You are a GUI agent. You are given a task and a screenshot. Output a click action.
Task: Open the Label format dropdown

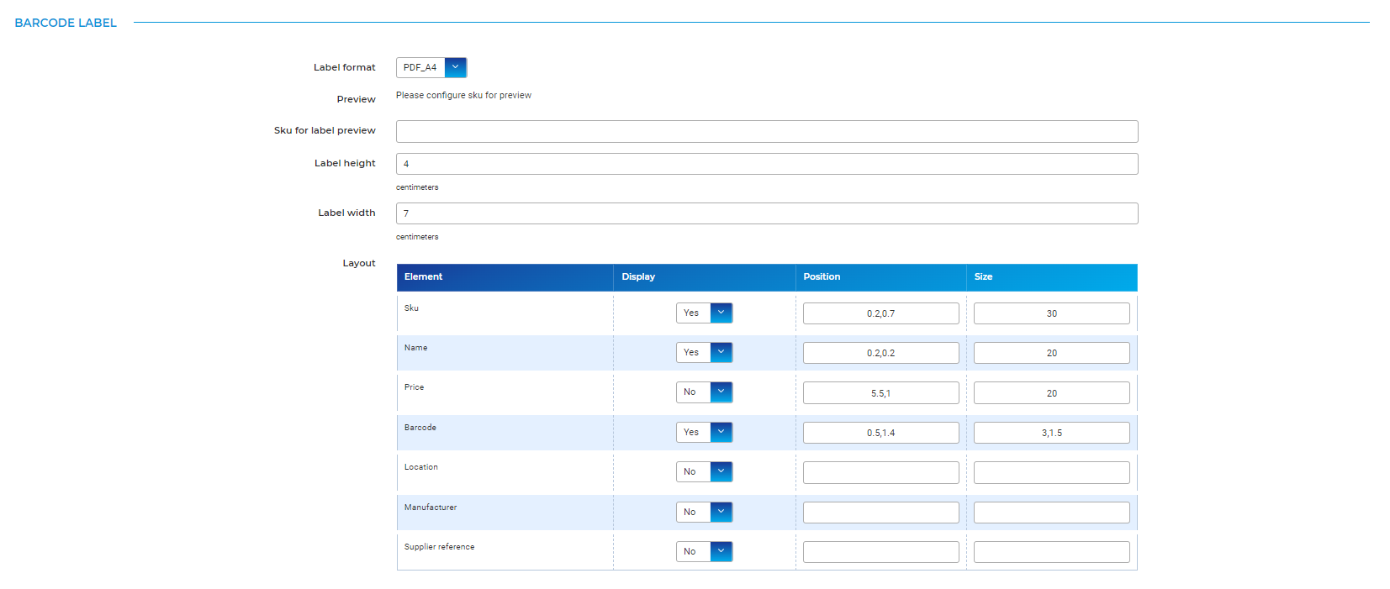[x=431, y=67]
